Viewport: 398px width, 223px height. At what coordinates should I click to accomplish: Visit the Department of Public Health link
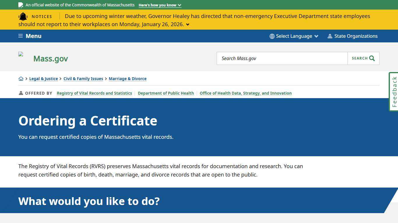tap(166, 93)
